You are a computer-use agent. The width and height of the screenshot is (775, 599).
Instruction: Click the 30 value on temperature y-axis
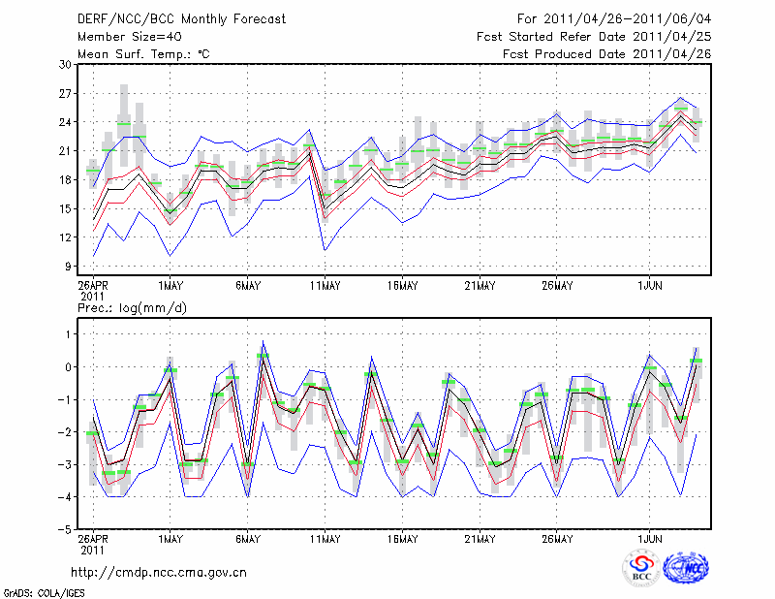pyautogui.click(x=67, y=64)
